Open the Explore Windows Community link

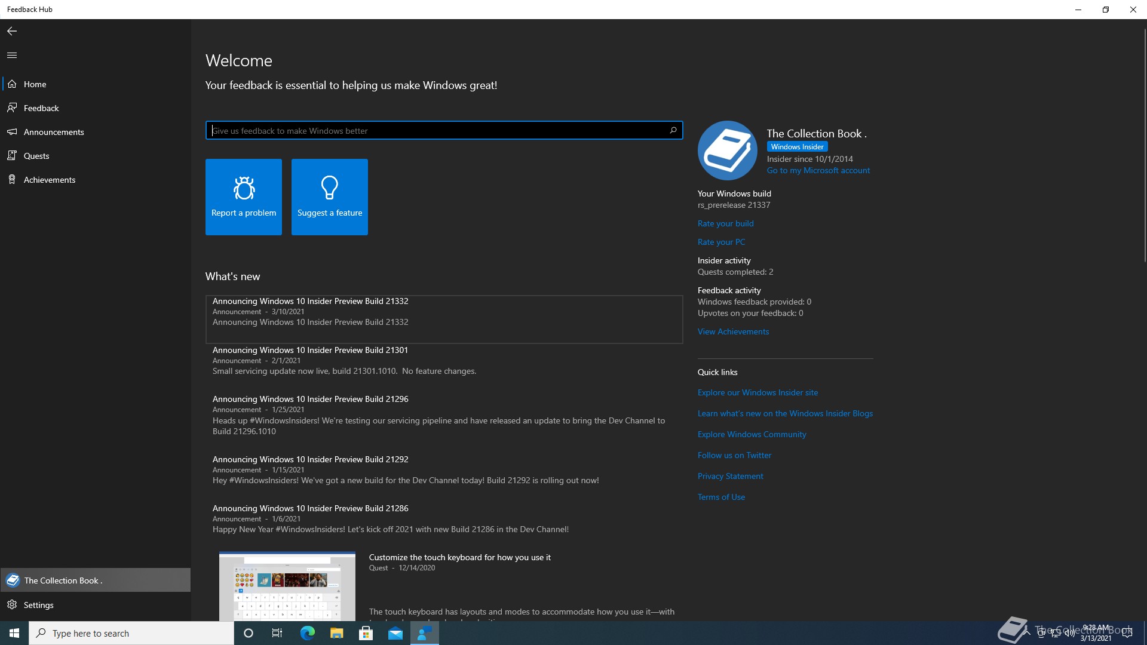pos(752,435)
